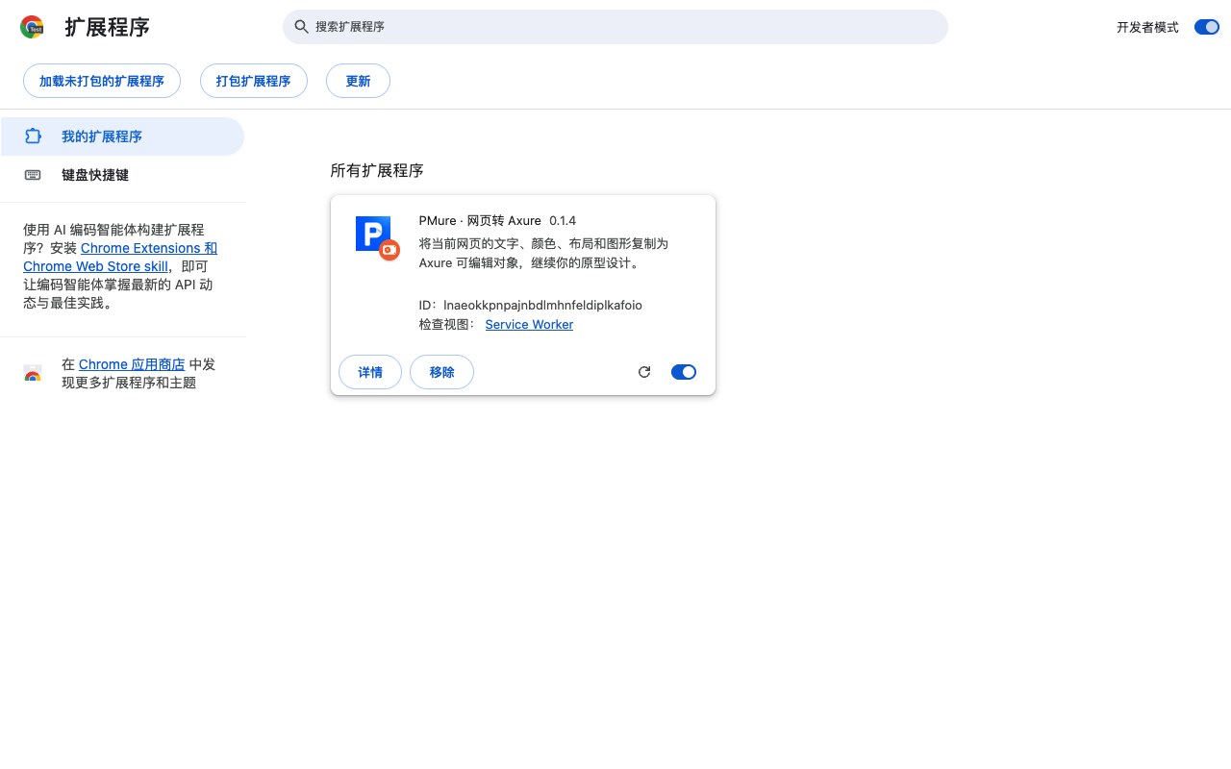Open 我的扩展程序 section
This screenshot has height=769, width=1231.
coord(122,136)
